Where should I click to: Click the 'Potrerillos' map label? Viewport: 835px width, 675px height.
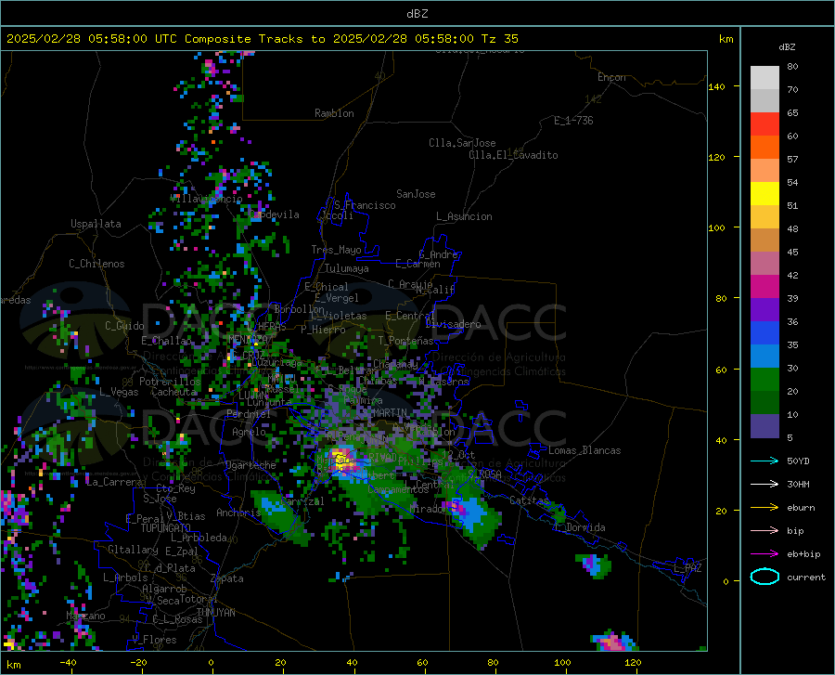170,382
